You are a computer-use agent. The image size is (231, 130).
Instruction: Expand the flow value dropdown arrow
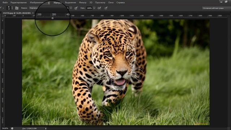[x=94, y=8]
